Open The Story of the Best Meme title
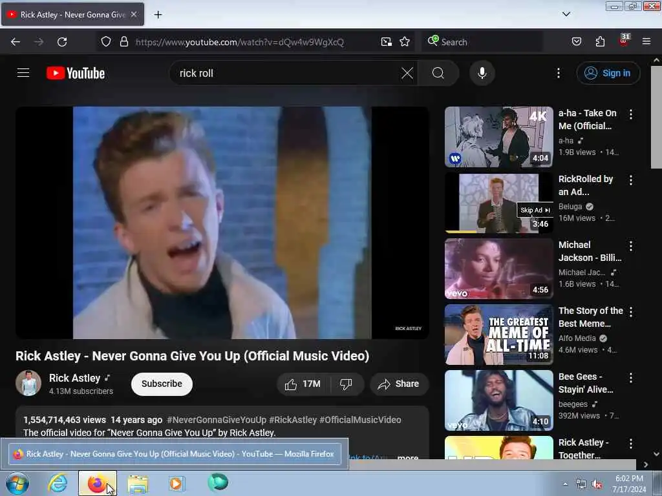Screen dimensions: 662x496 [x=591, y=317]
